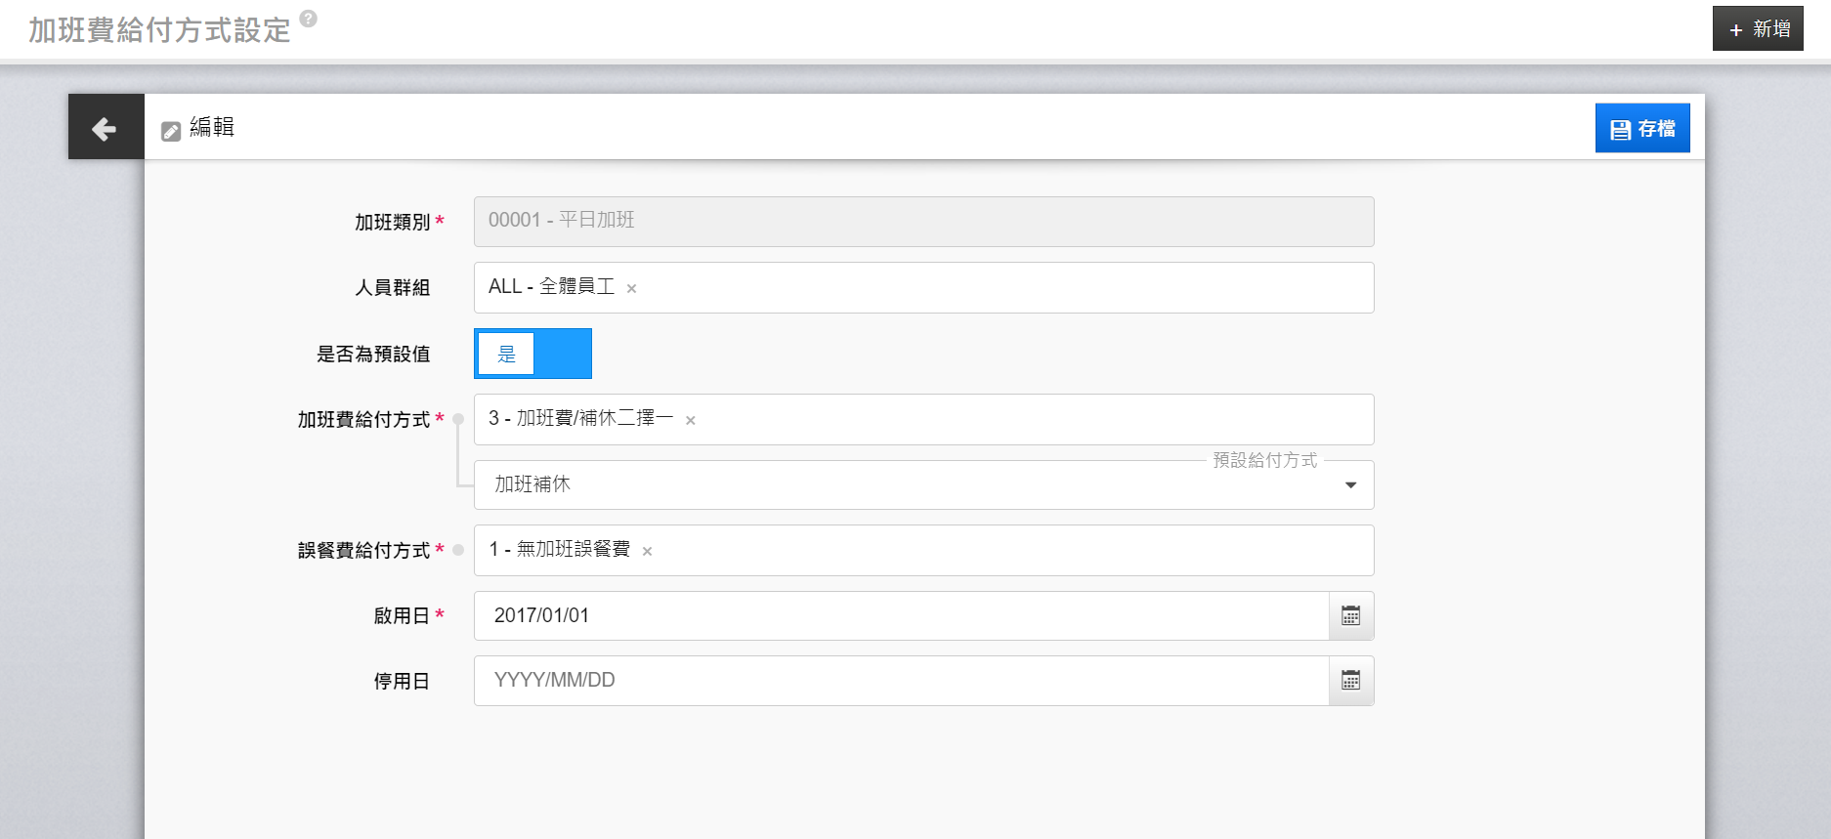Screen dimensions: 1831x839
Task: Expand the 預設給付方式 dropdown
Action: point(1350,485)
